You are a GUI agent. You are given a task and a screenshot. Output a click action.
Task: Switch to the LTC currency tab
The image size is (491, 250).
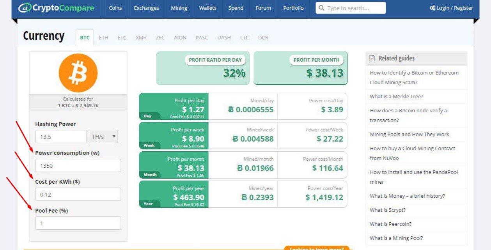[245, 38]
